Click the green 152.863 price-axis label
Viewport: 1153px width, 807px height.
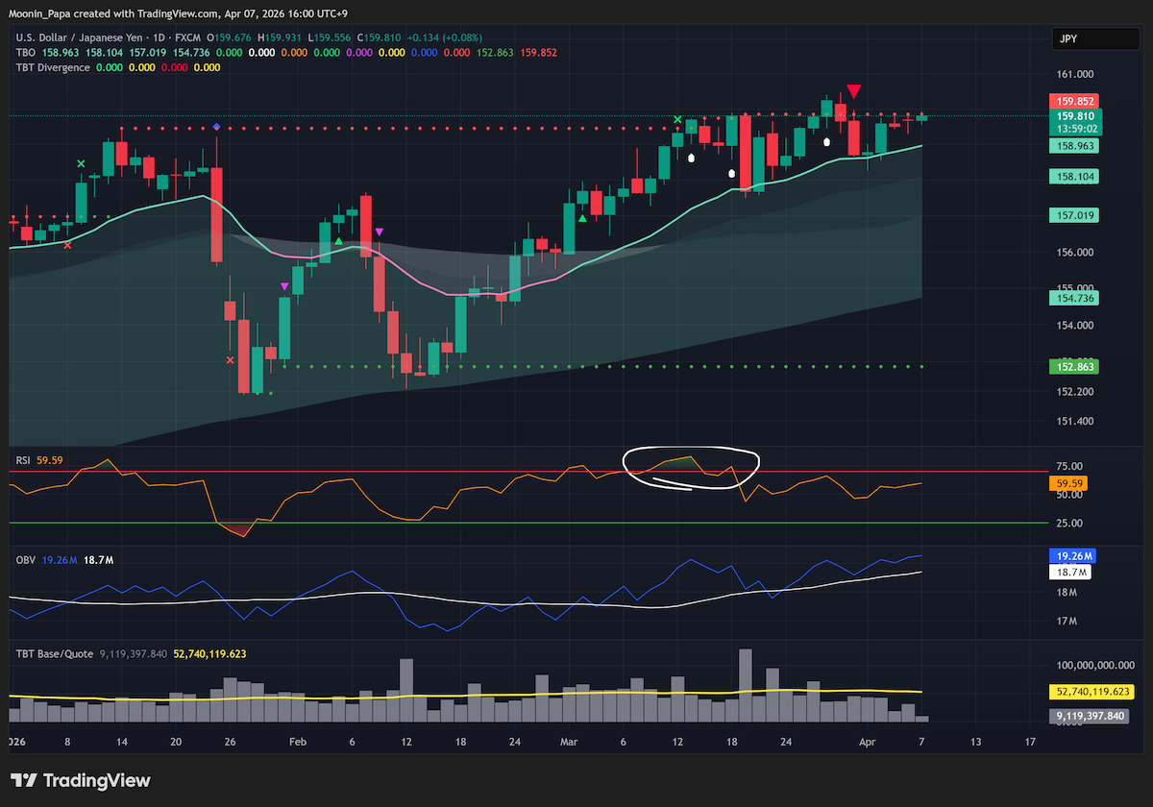tap(1076, 367)
